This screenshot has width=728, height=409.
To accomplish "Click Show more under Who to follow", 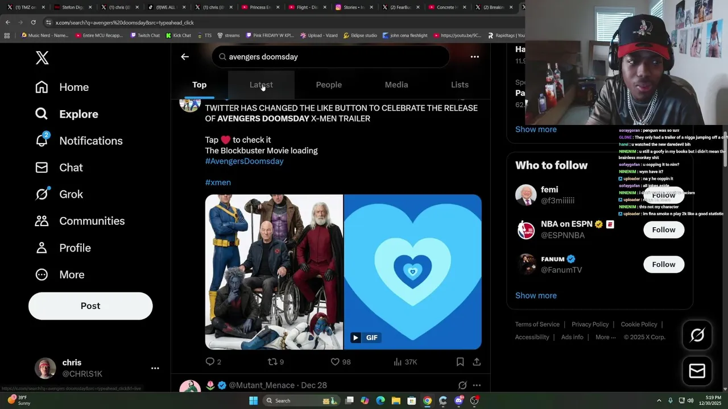I will [536, 295].
